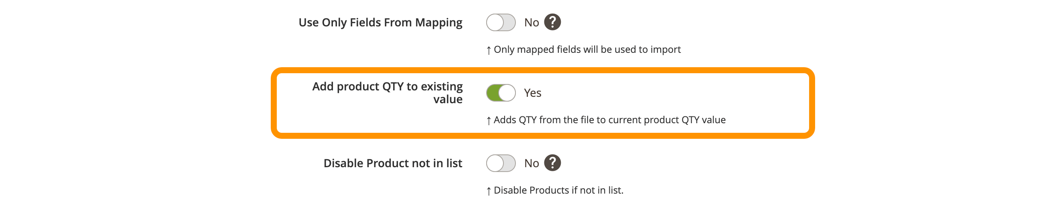Select the 'Disable Products if not in list.' note

(x=558, y=190)
